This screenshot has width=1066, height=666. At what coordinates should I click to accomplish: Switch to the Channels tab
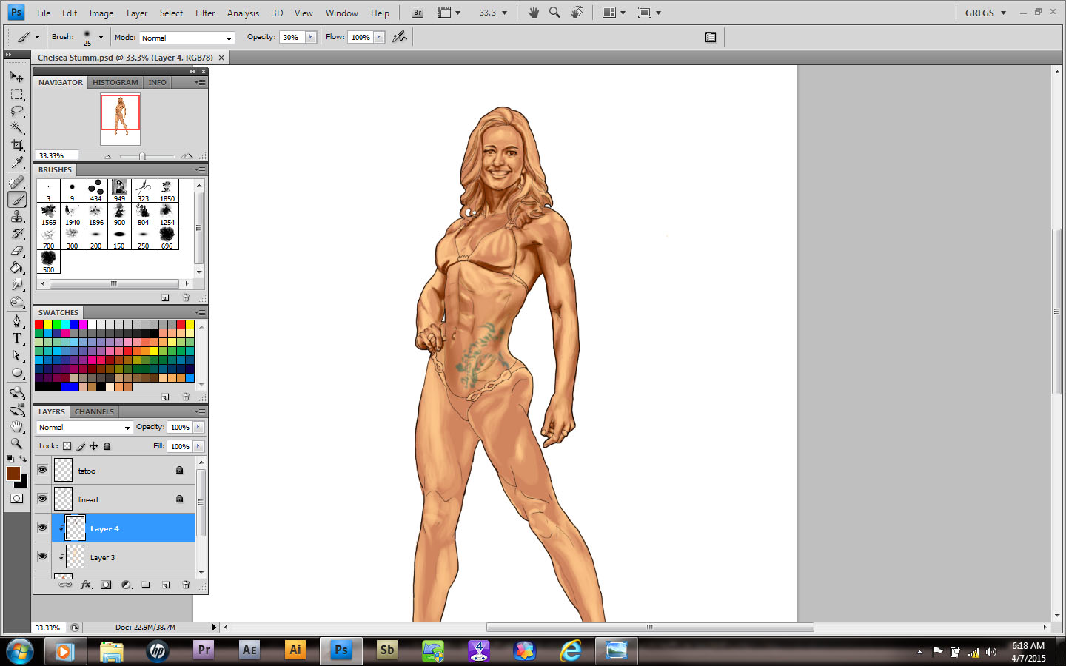pyautogui.click(x=94, y=411)
